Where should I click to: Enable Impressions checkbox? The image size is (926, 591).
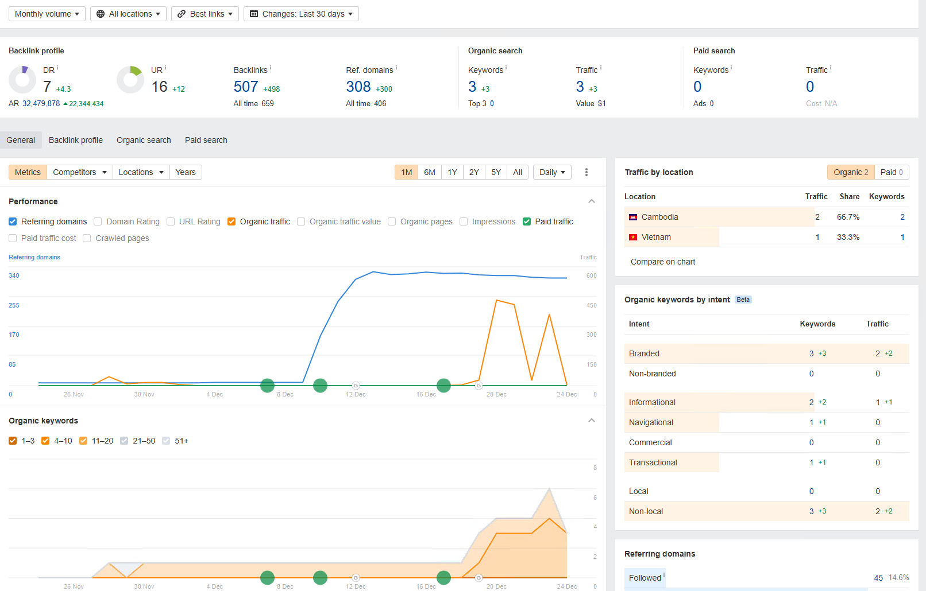pos(464,221)
